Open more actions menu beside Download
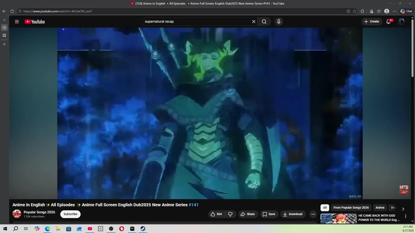The image size is (415, 233). pyautogui.click(x=313, y=214)
